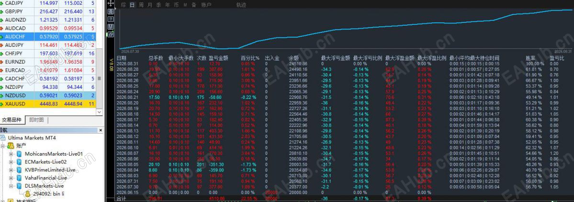Click the Ultima Markets MT4 root icon

[3, 138]
